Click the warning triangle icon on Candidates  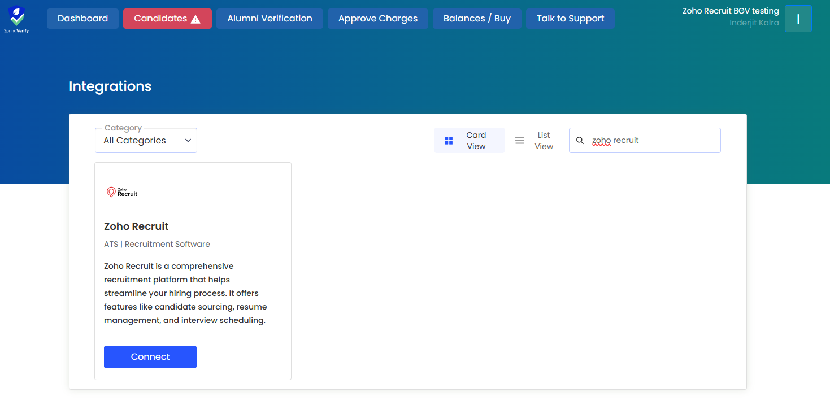(x=195, y=19)
